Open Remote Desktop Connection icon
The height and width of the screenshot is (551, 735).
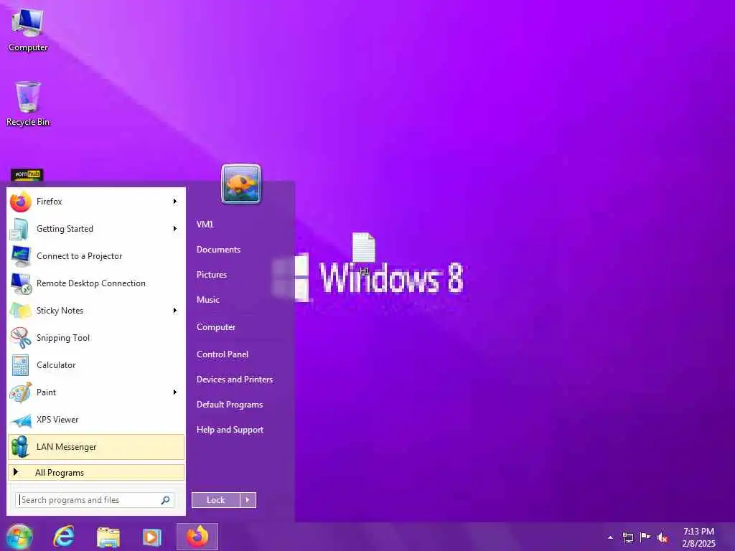(20, 283)
